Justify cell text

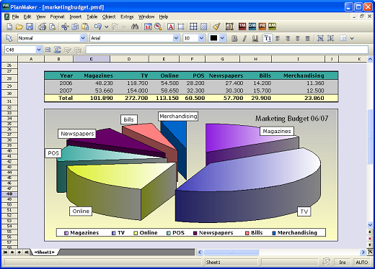(x=307, y=38)
